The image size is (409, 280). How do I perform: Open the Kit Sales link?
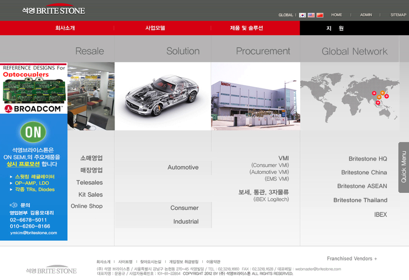pos(91,194)
